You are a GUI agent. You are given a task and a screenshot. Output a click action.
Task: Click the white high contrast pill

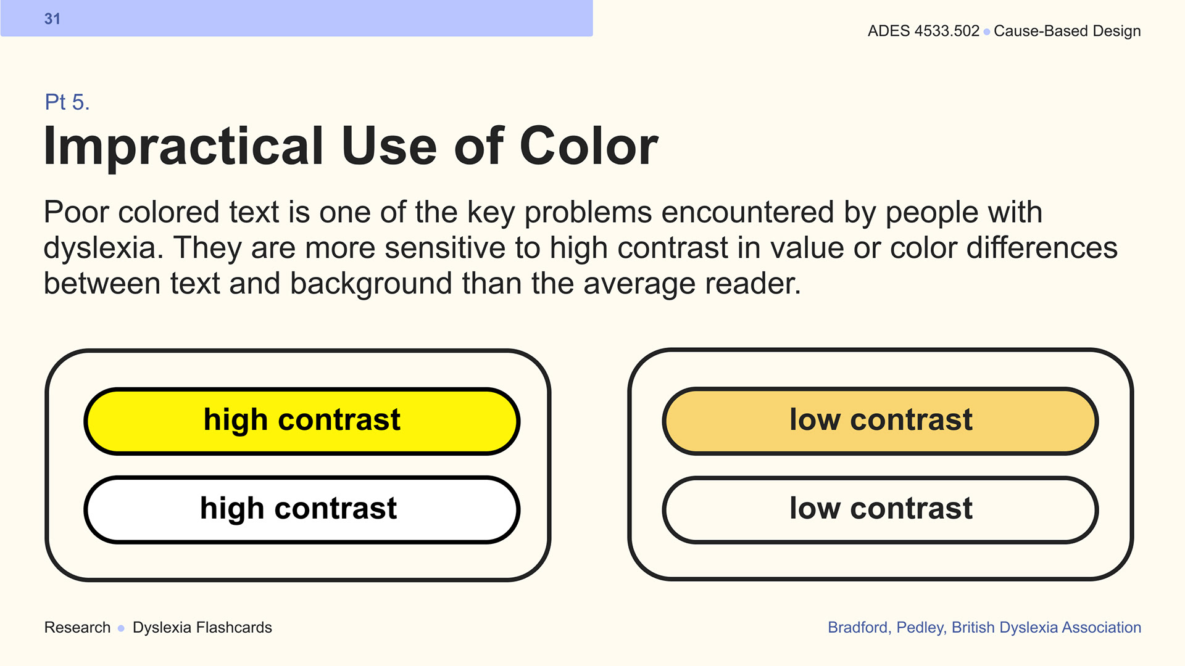[302, 509]
